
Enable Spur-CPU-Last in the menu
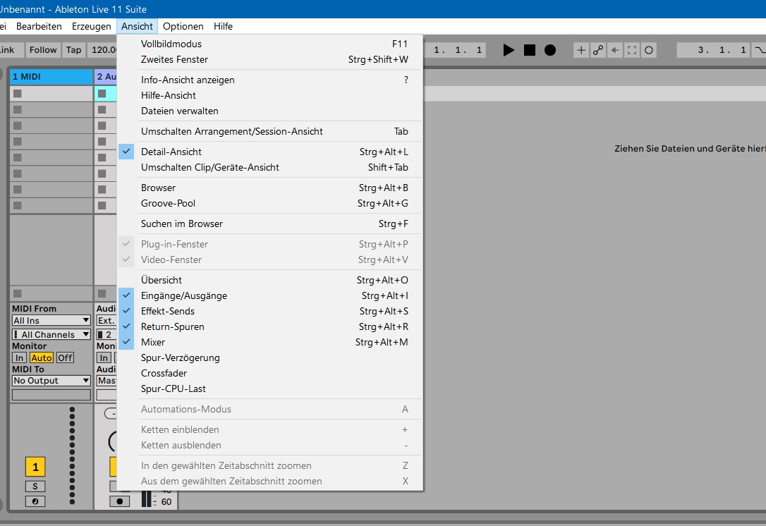tap(269, 389)
